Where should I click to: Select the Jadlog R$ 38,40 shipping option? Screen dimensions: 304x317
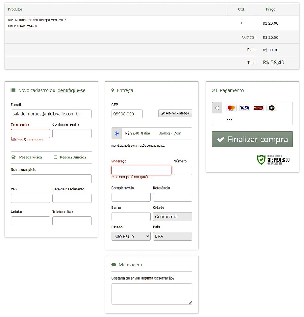click(117, 134)
